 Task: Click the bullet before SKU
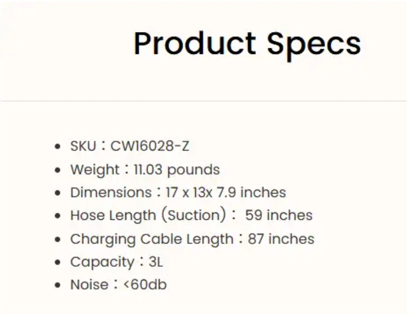[x=58, y=146]
